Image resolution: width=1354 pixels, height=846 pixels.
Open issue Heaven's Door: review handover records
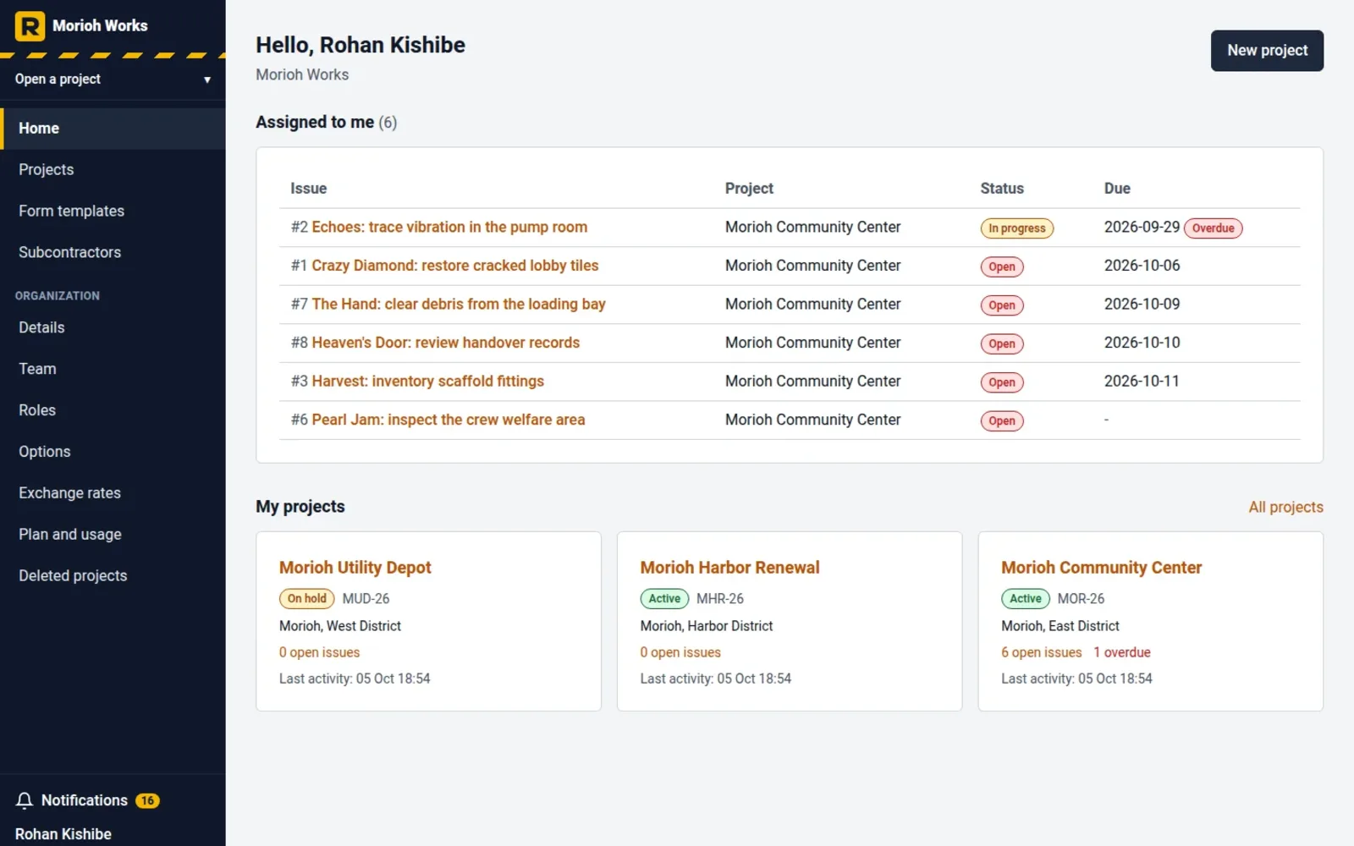(x=445, y=343)
